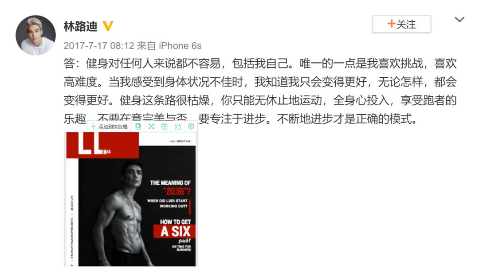Open the post timestamp 2017-7-17 08:12
The image size is (479, 270).
point(98,46)
